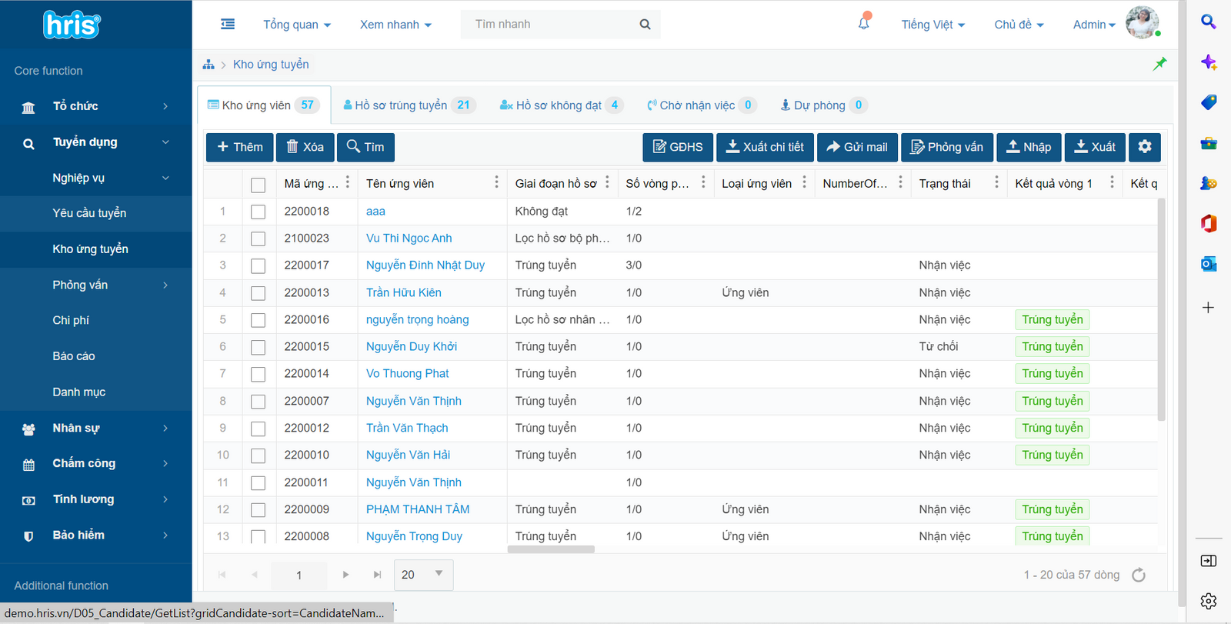Click the green pin icon
The width and height of the screenshot is (1231, 624).
[x=1159, y=64]
